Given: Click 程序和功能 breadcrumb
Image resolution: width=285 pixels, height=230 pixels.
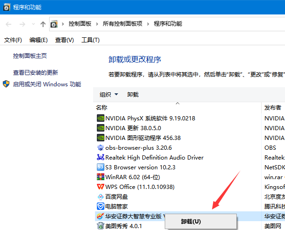Looking at the screenshot, I should pyautogui.click(x=168, y=24).
